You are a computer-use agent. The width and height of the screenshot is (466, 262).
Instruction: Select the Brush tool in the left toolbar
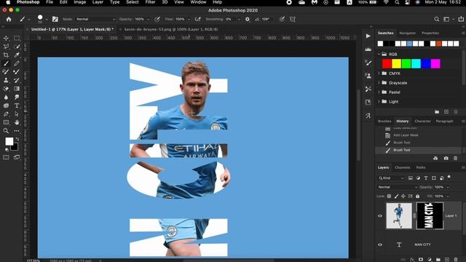[x=6, y=63]
